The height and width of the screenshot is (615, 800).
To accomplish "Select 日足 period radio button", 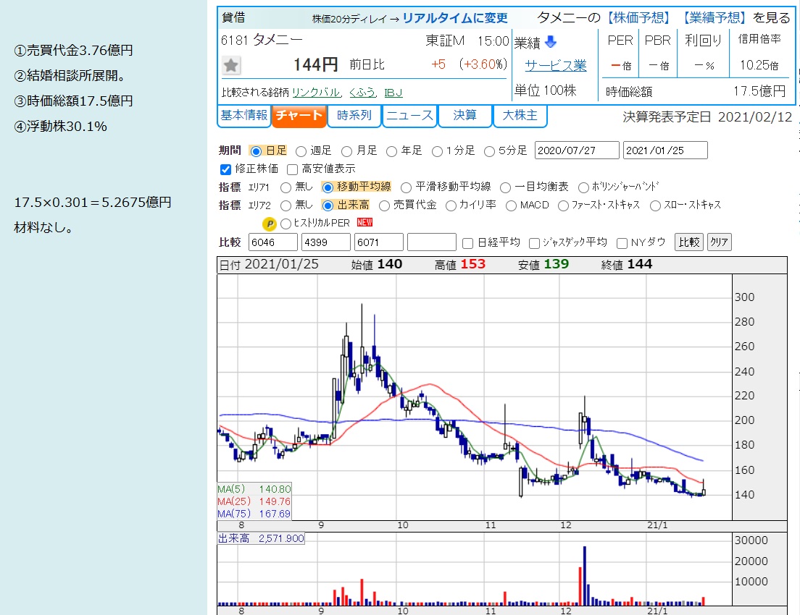I will point(256,151).
